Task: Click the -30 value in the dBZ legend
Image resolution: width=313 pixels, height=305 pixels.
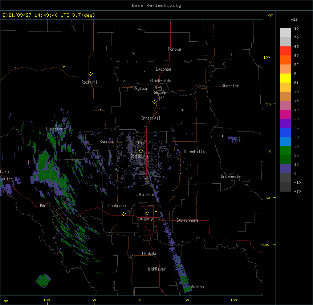Action: 297,192
